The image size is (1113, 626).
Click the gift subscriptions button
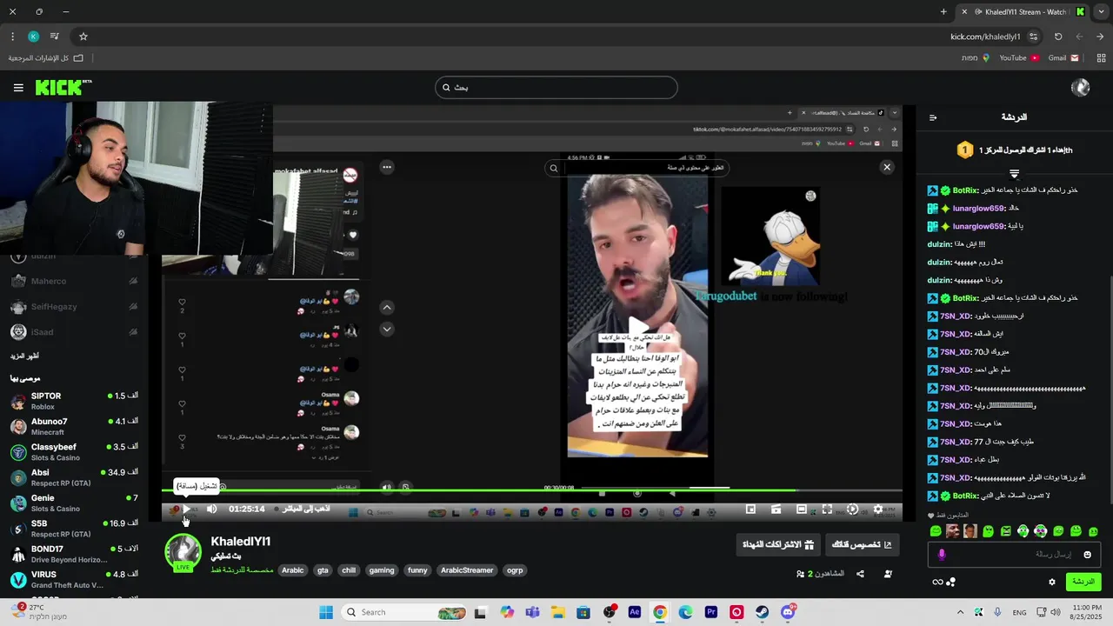pos(777,545)
